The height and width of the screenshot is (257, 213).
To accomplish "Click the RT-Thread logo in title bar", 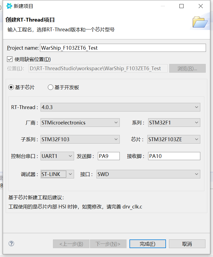I will 9,6.
